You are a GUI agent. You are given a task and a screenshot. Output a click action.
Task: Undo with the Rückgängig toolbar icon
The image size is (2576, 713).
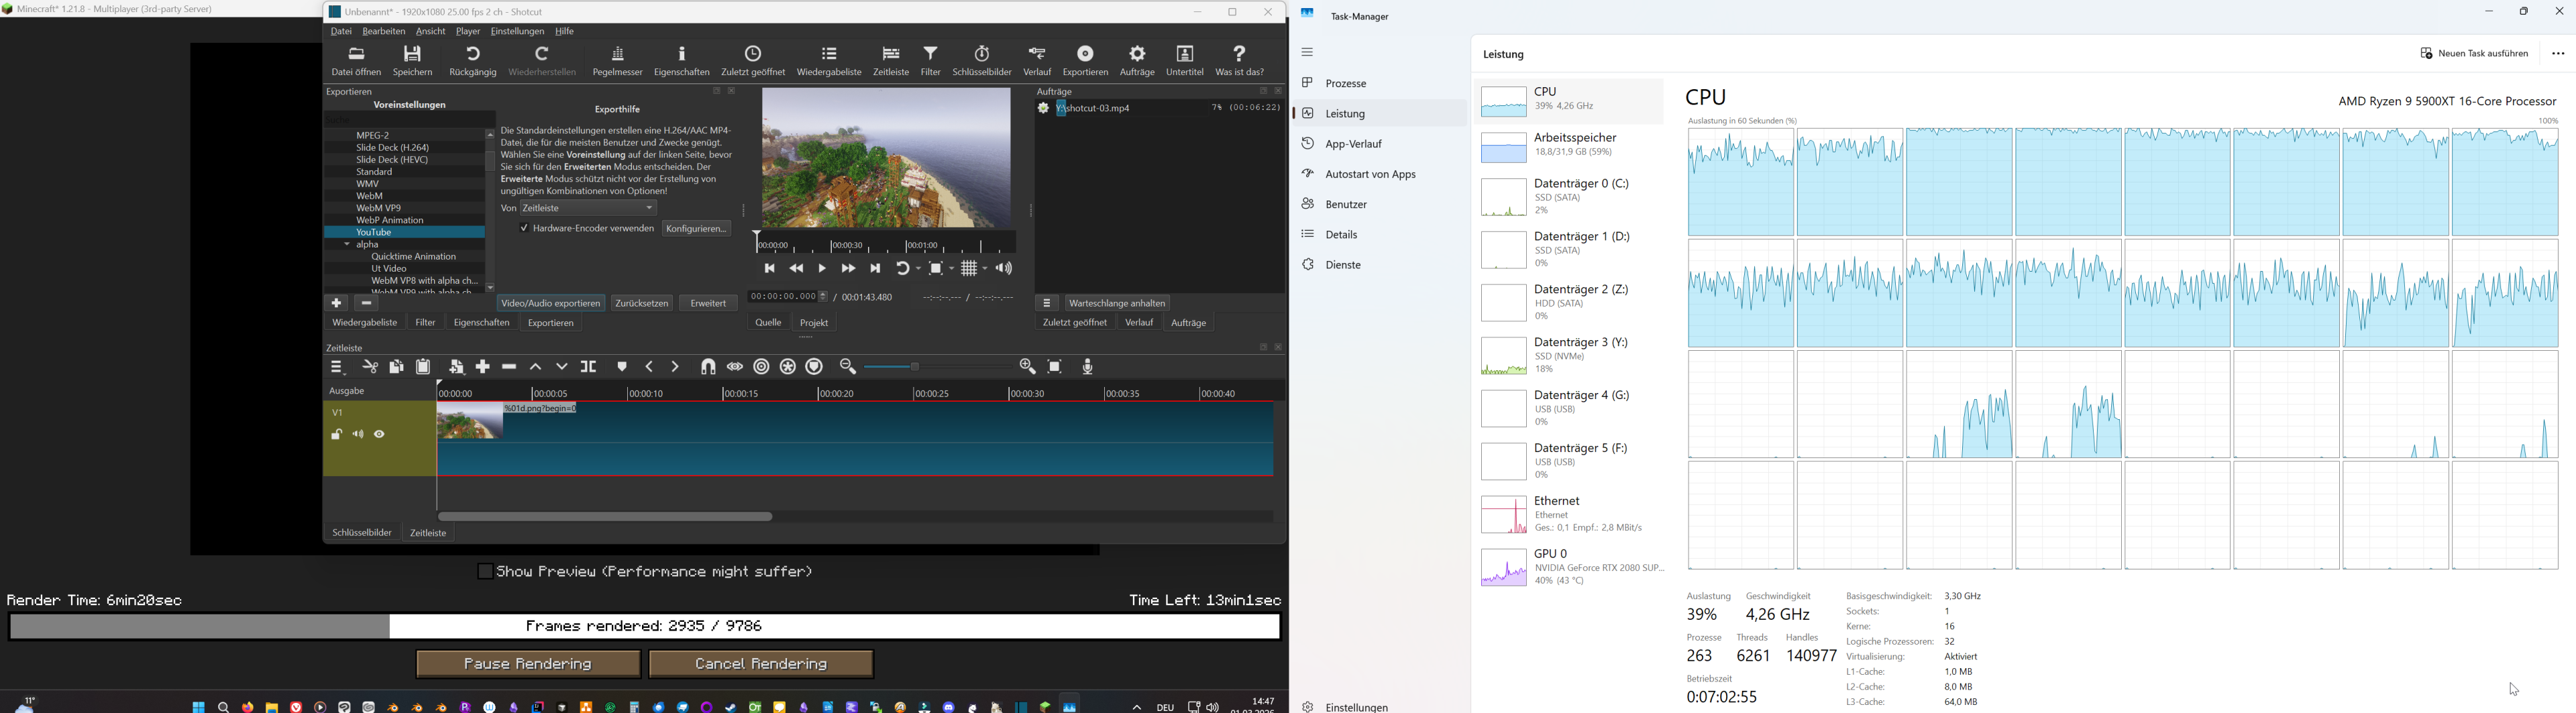point(473,61)
